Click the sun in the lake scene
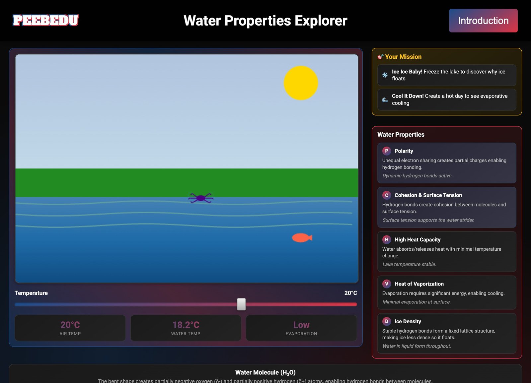Screen dimensions: 531x383 [x=300, y=83]
